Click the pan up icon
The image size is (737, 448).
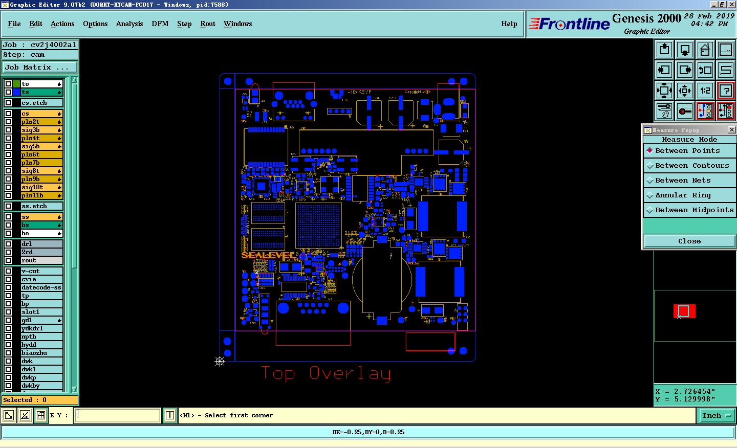pyautogui.click(x=664, y=50)
